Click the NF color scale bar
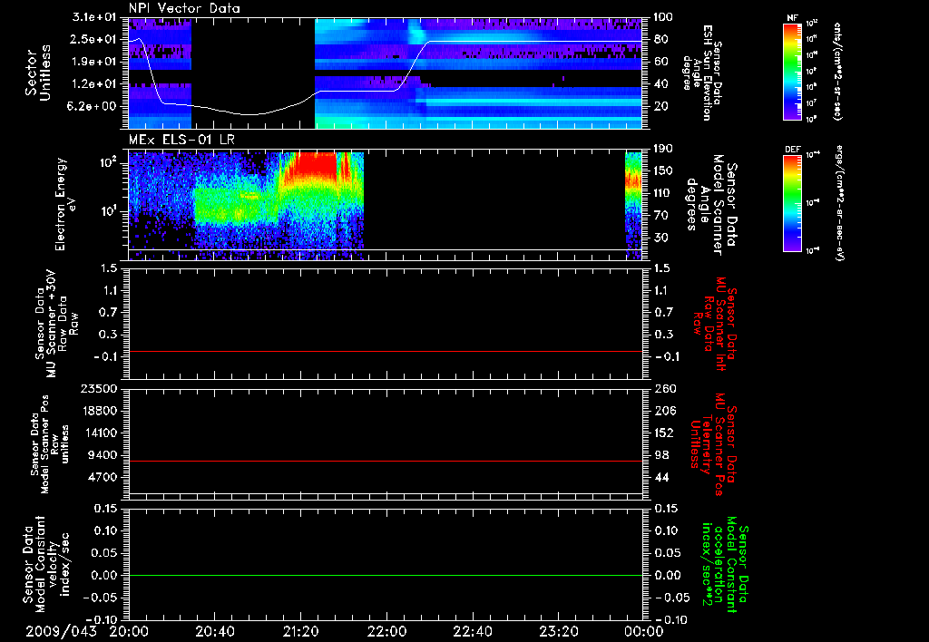Image resolution: width=929 pixels, height=642 pixels. click(793, 71)
